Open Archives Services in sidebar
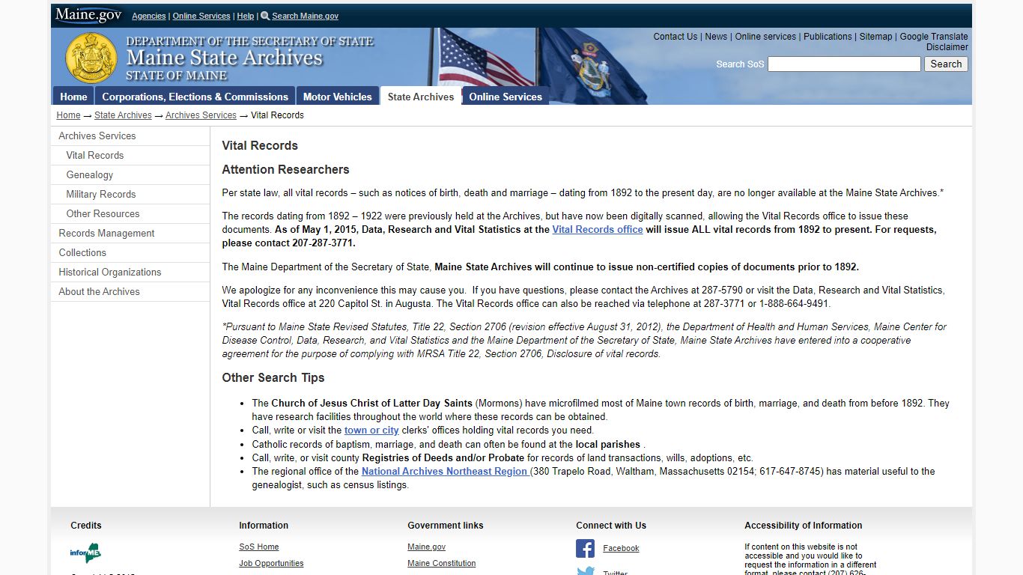 [x=130, y=136]
